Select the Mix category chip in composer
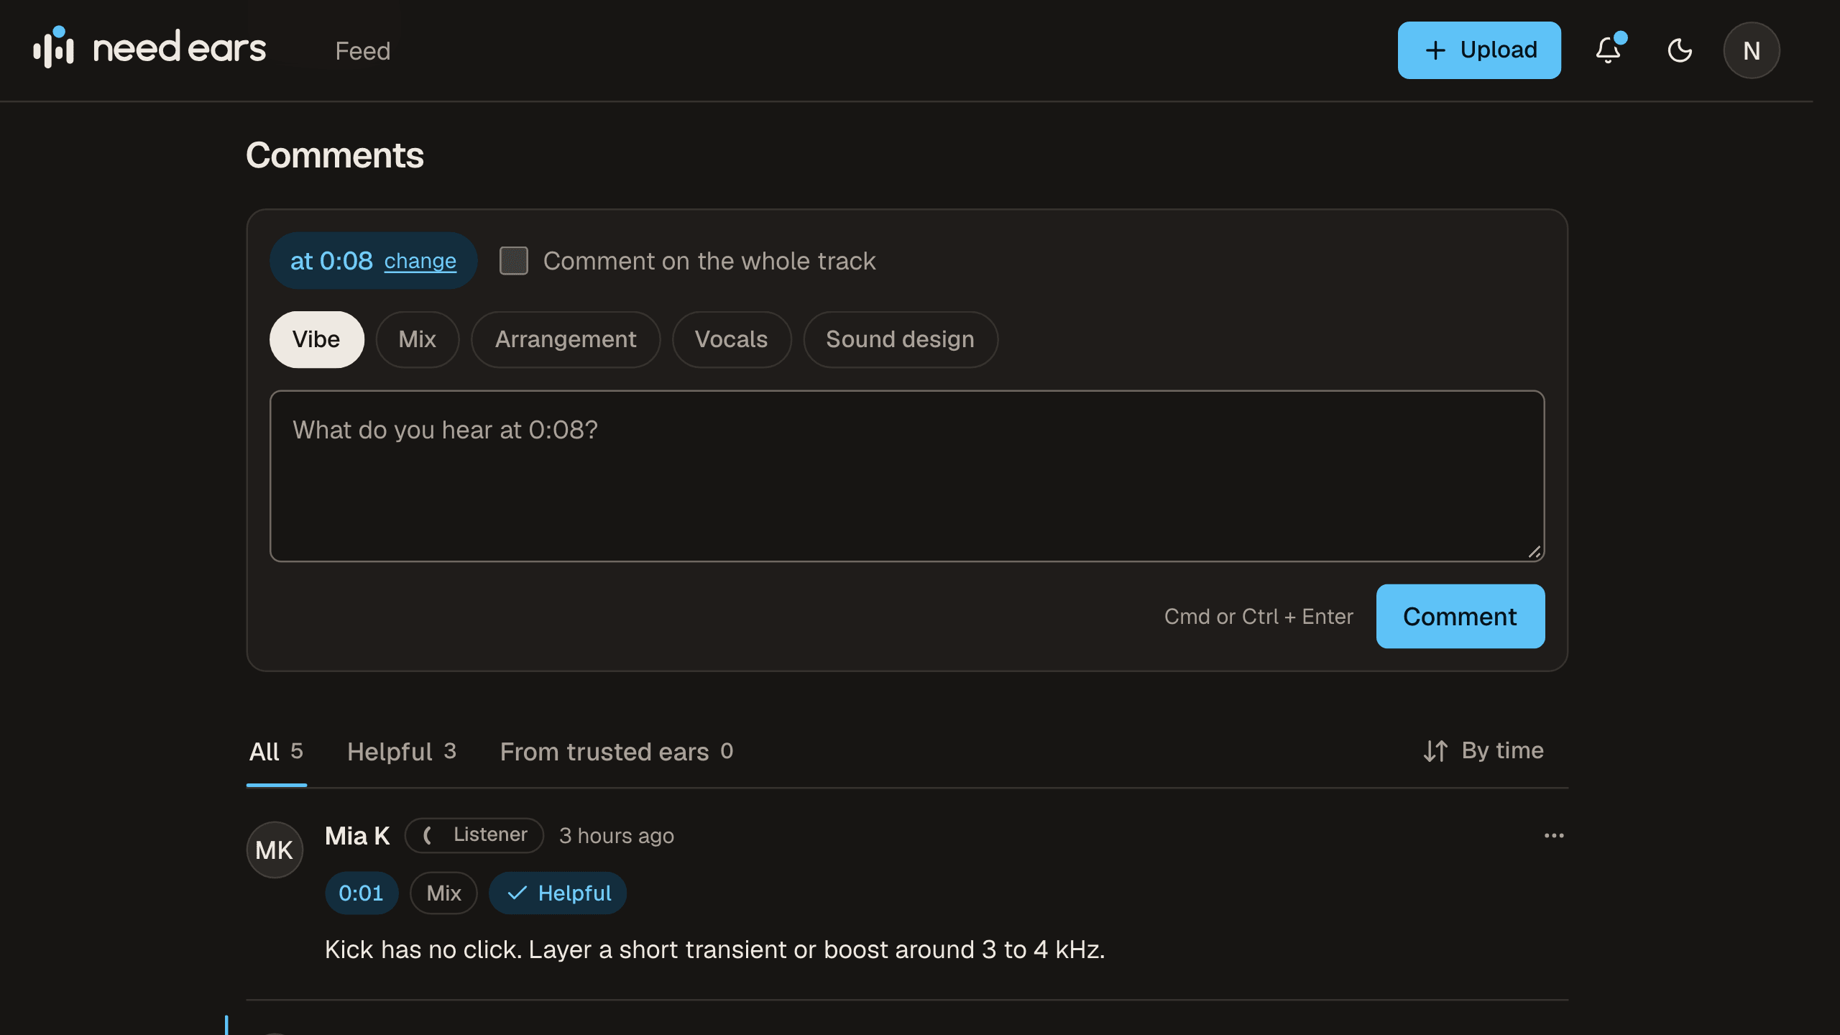 (418, 339)
